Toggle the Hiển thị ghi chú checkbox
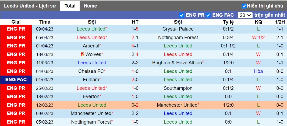The image size is (287, 126). (244, 6)
